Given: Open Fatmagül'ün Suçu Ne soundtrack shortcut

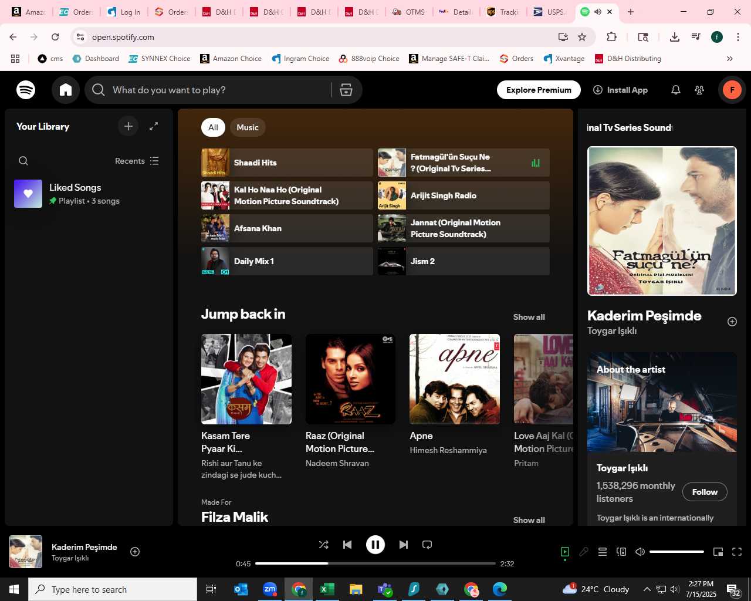Looking at the screenshot, I should click(x=464, y=163).
